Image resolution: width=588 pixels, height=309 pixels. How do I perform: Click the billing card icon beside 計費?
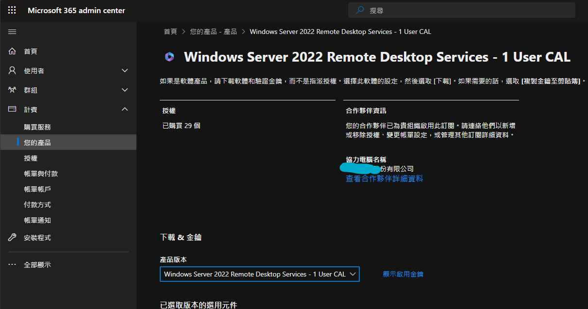(12, 109)
